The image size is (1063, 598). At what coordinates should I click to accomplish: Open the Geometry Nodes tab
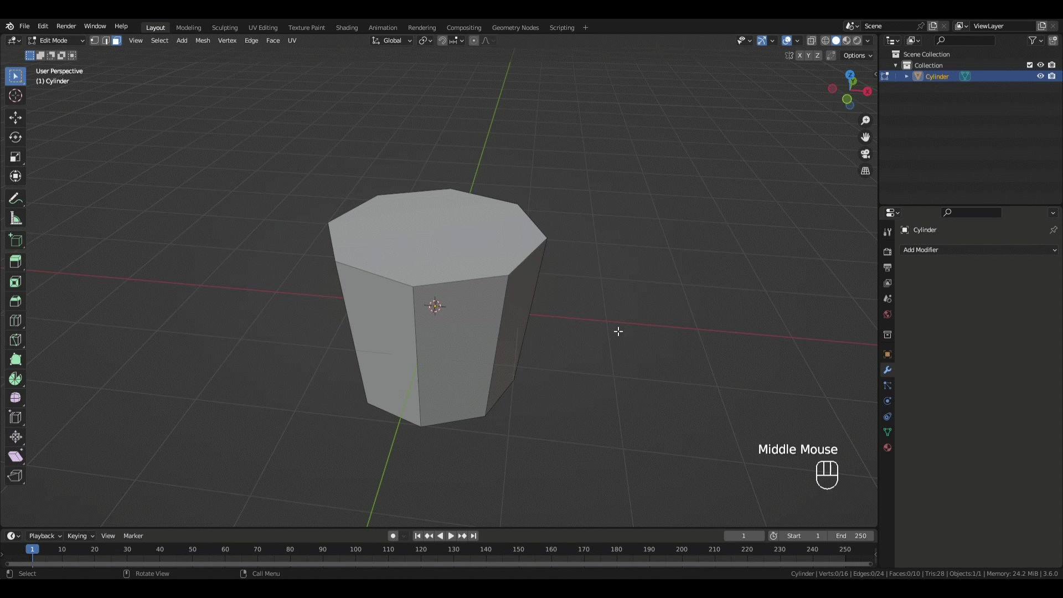pyautogui.click(x=515, y=27)
